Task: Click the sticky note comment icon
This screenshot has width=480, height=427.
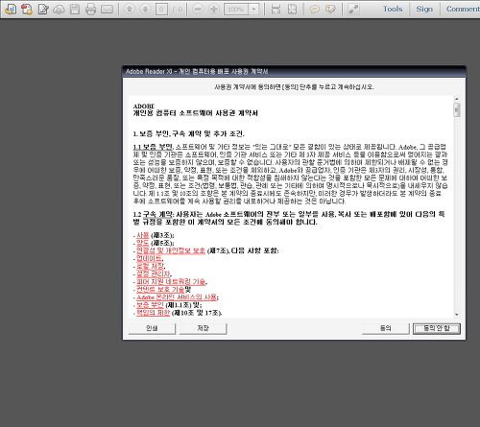Action: (315, 10)
